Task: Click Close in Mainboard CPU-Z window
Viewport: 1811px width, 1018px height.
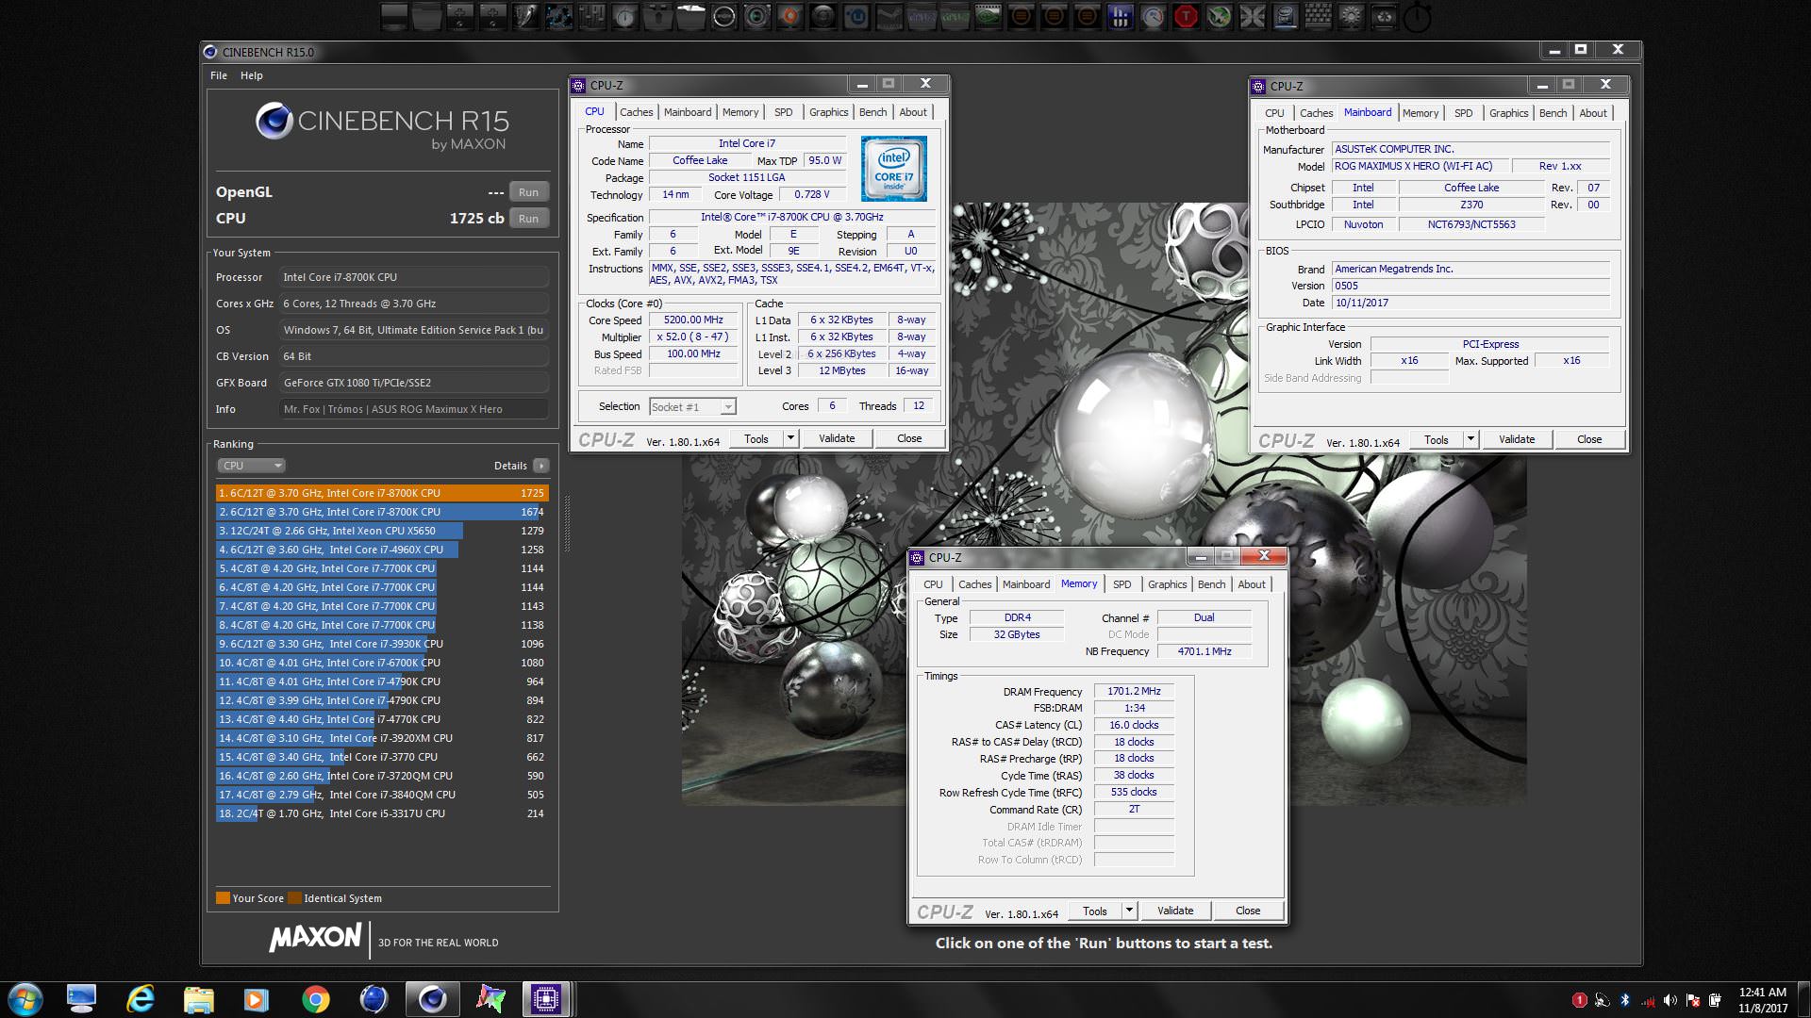Action: pos(1589,439)
